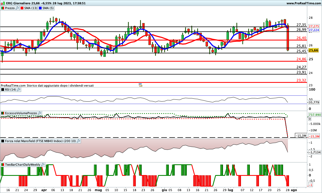Click the 23 mark on price scale
The height and width of the screenshot is (193, 322).
(311, 85)
